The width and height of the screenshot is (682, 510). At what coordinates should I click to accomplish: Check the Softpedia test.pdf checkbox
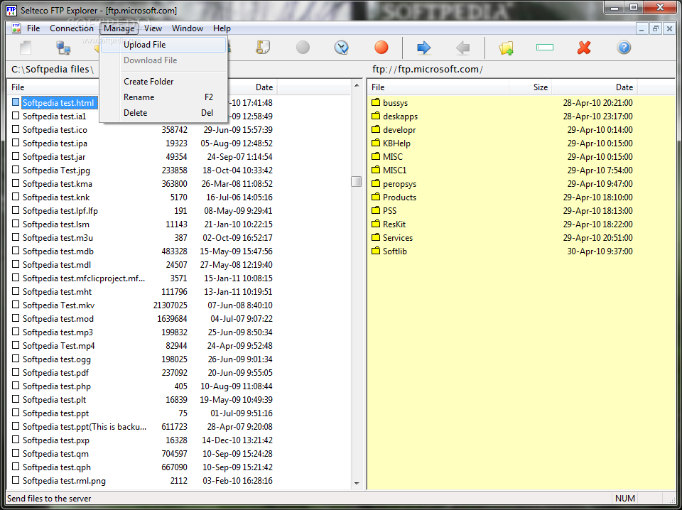[16, 372]
